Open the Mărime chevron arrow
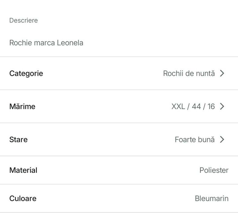The height and width of the screenshot is (213, 238). (222, 106)
